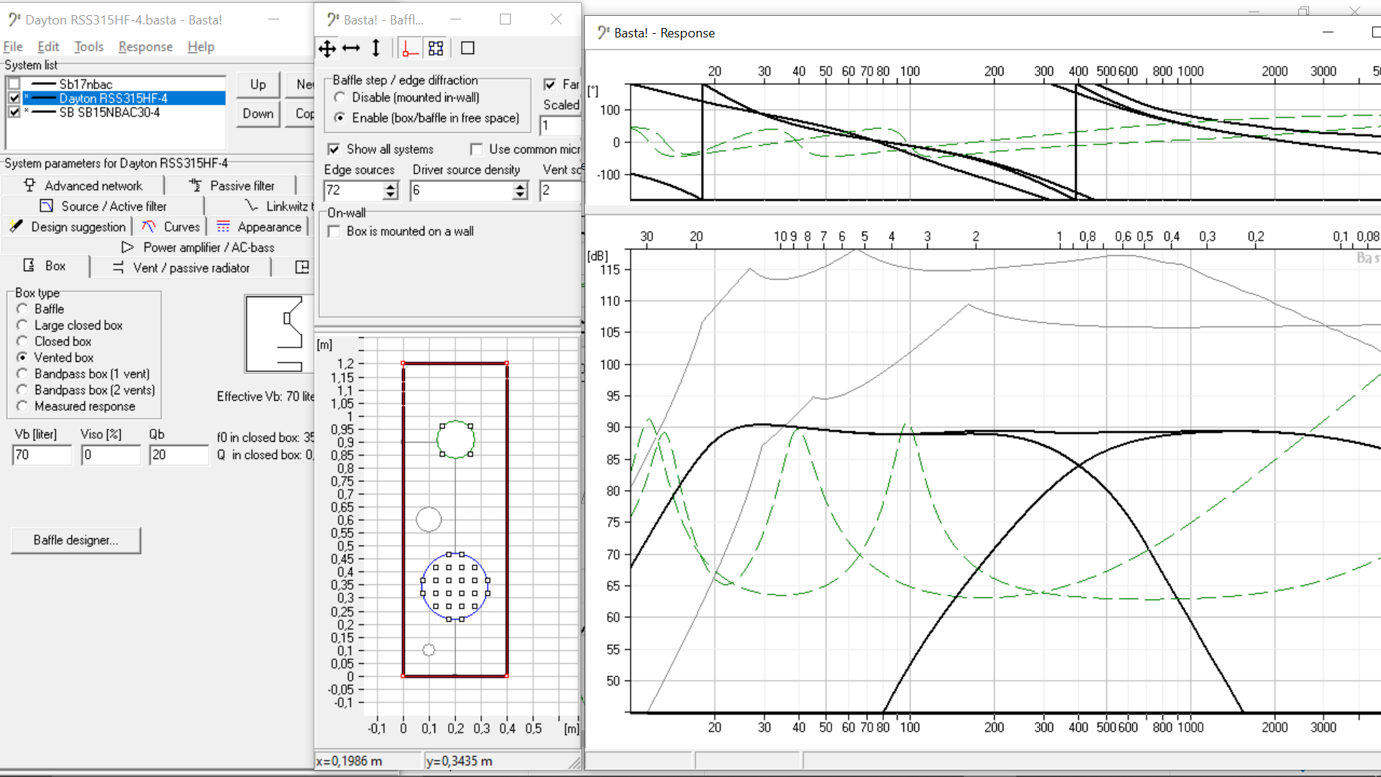Select the vertical move tool in Baffle toolbar
The height and width of the screenshot is (777, 1381).
375,48
